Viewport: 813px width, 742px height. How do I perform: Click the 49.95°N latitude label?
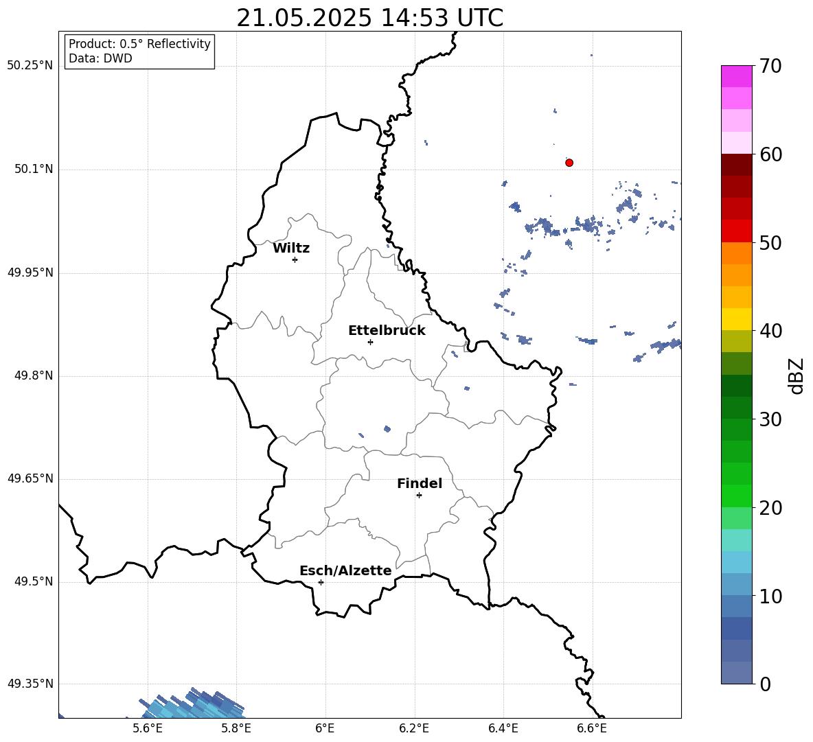coord(30,273)
